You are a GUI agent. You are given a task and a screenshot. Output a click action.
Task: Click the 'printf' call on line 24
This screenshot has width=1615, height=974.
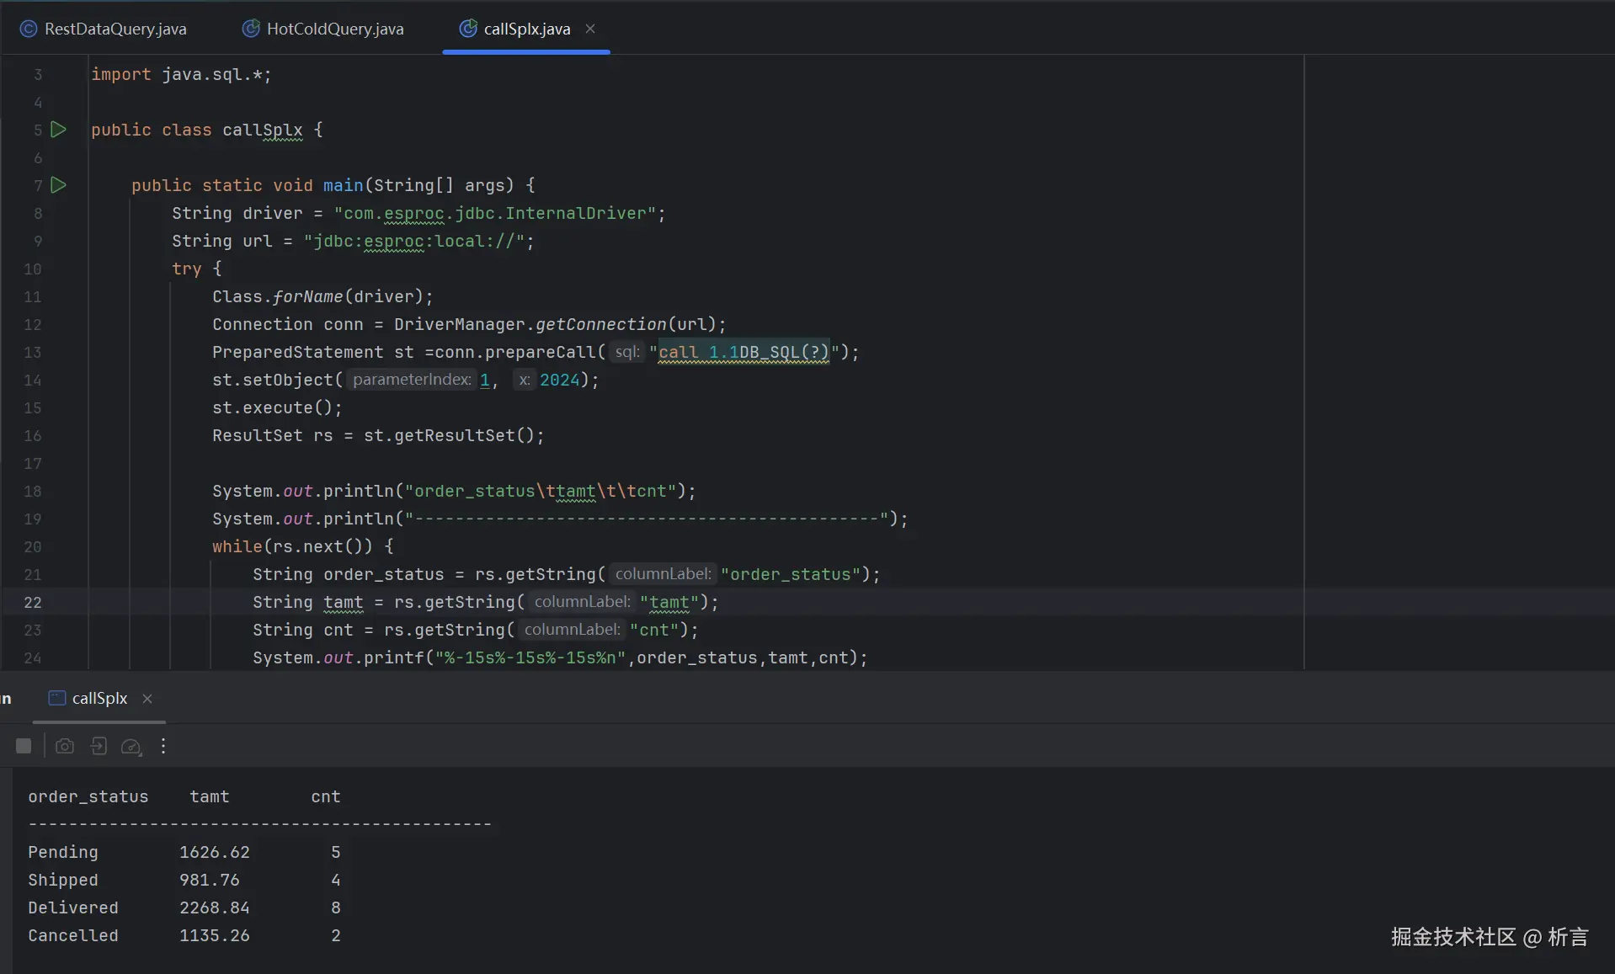(x=394, y=657)
